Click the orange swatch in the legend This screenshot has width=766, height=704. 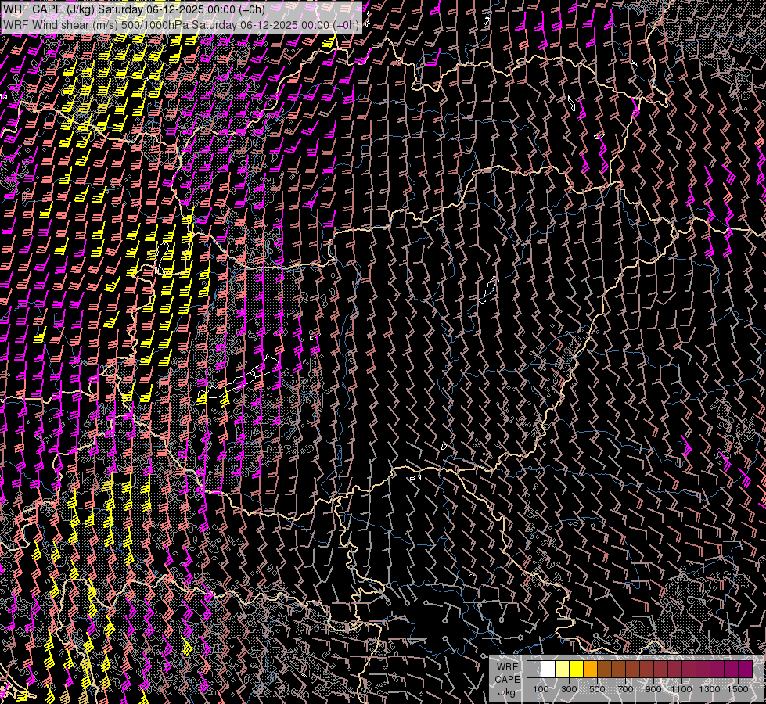590,670
